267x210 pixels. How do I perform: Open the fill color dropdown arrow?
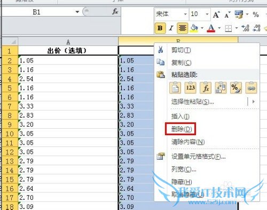pos(202,28)
